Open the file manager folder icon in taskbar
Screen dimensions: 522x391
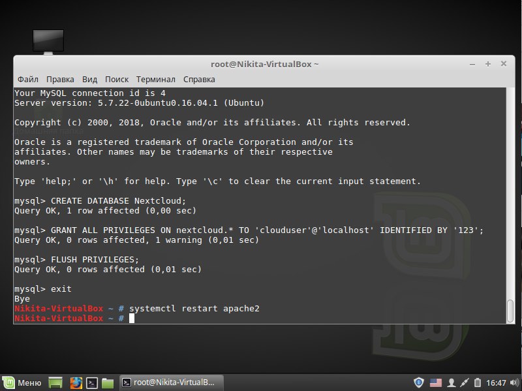[108, 383]
